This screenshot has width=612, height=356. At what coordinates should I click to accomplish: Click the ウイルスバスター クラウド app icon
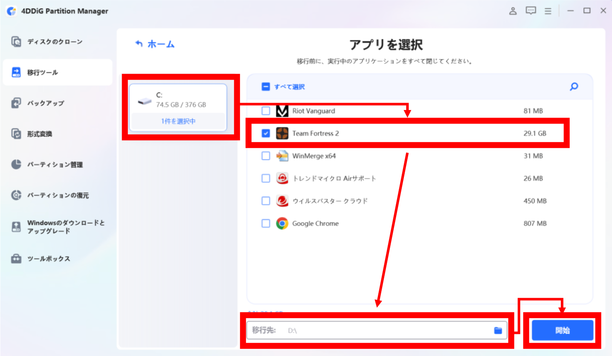pos(282,201)
